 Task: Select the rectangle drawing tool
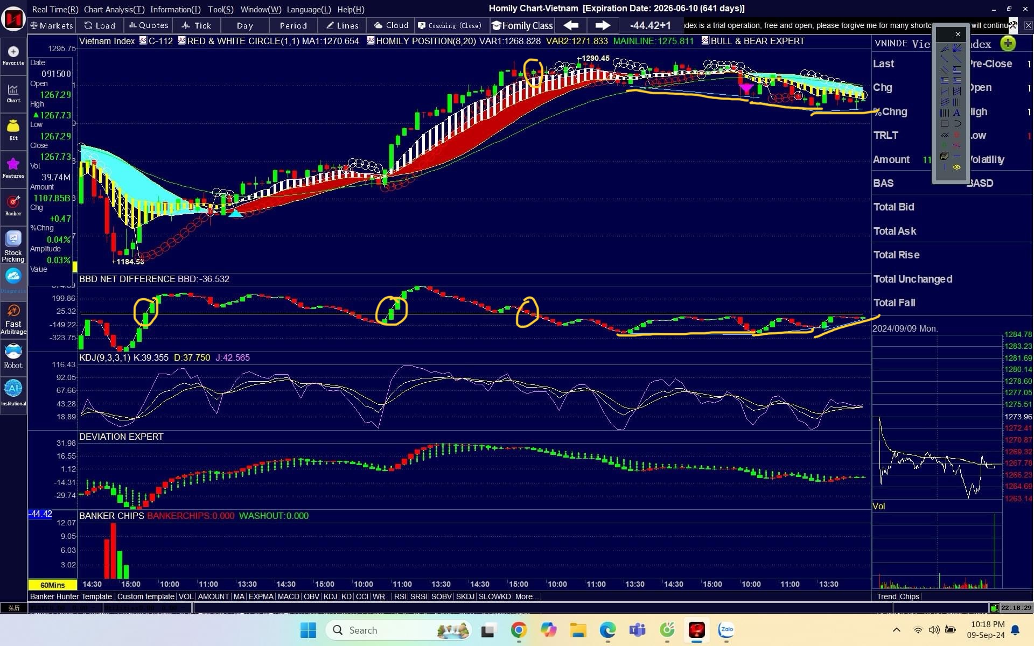coord(945,123)
